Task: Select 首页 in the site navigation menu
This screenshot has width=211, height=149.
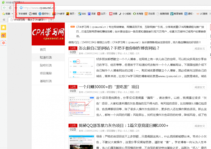Action: (x=43, y=49)
